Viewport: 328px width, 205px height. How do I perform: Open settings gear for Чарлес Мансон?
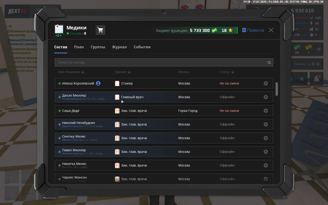pos(266,179)
